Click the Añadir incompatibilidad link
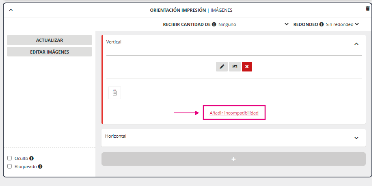 pyautogui.click(x=234, y=113)
